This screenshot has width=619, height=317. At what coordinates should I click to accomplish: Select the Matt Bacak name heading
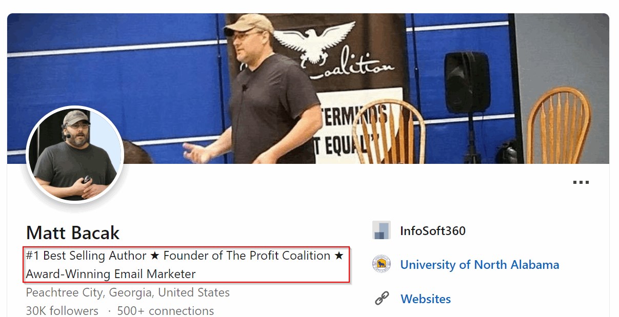pos(73,233)
